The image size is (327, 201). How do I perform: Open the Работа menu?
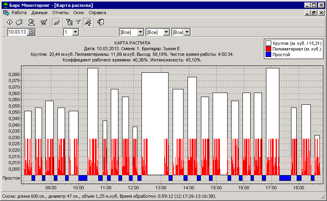pyautogui.click(x=19, y=13)
